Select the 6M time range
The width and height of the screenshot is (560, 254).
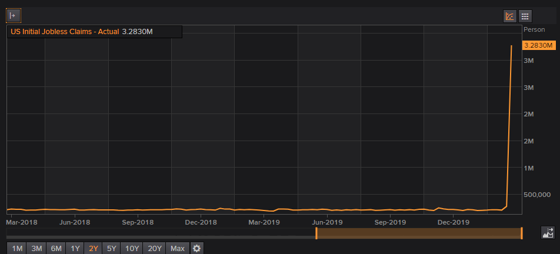(56, 248)
